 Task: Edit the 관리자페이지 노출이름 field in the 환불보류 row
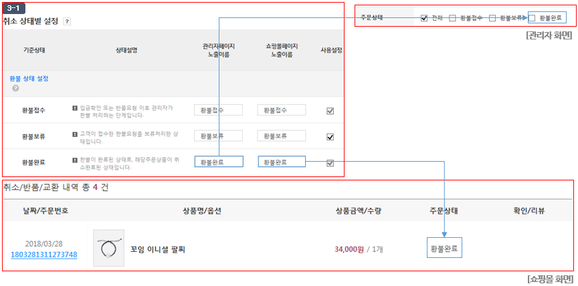218,136
